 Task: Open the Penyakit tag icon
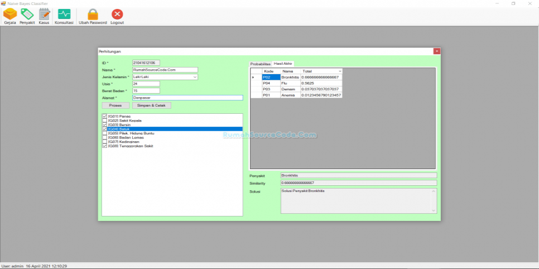click(x=27, y=15)
